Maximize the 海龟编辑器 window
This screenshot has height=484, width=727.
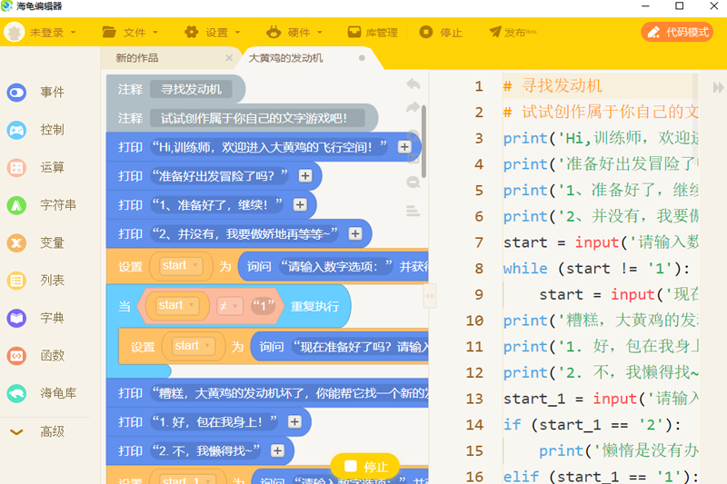point(679,6)
